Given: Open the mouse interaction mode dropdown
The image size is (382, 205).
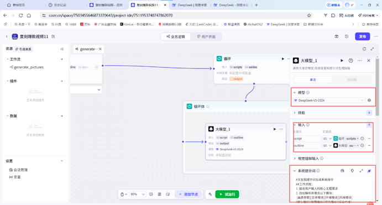Looking at the screenshot, I should 124,195.
